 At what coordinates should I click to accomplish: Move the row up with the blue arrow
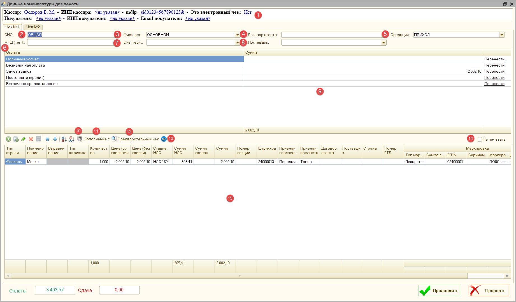47,139
